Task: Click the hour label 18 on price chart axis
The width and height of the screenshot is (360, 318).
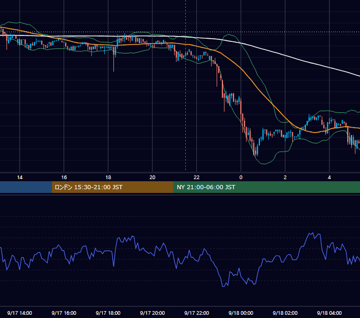Action: click(108, 178)
